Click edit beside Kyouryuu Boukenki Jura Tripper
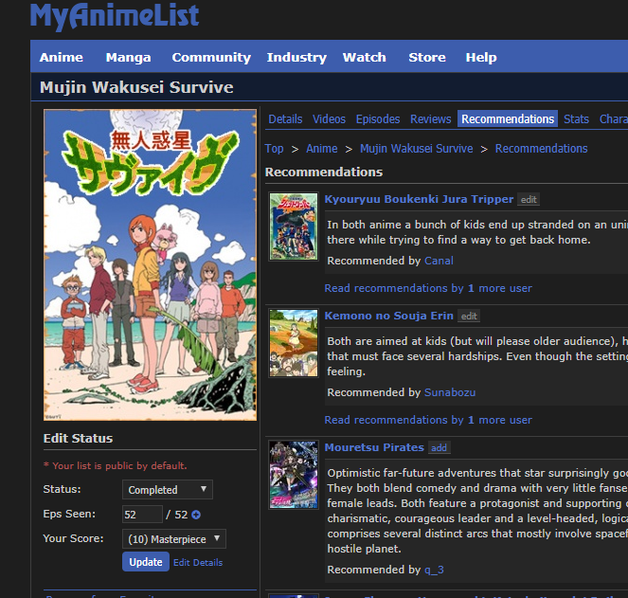Image resolution: width=628 pixels, height=598 pixels. coord(529,200)
